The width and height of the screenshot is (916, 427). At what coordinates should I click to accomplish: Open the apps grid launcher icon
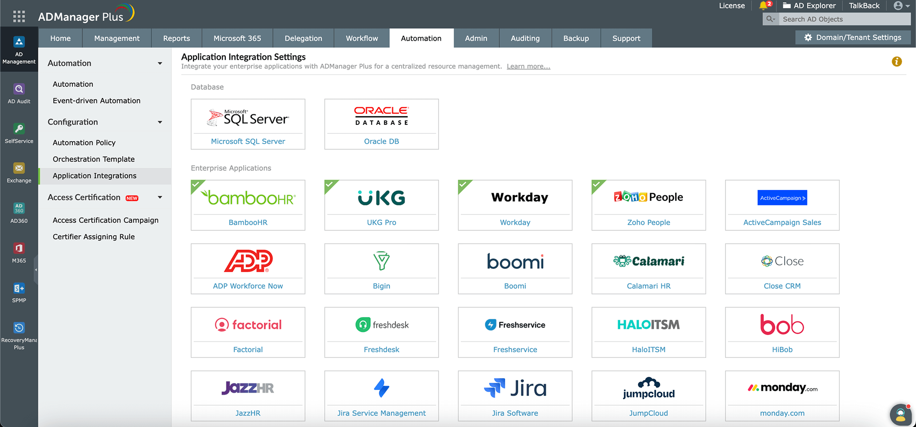19,16
